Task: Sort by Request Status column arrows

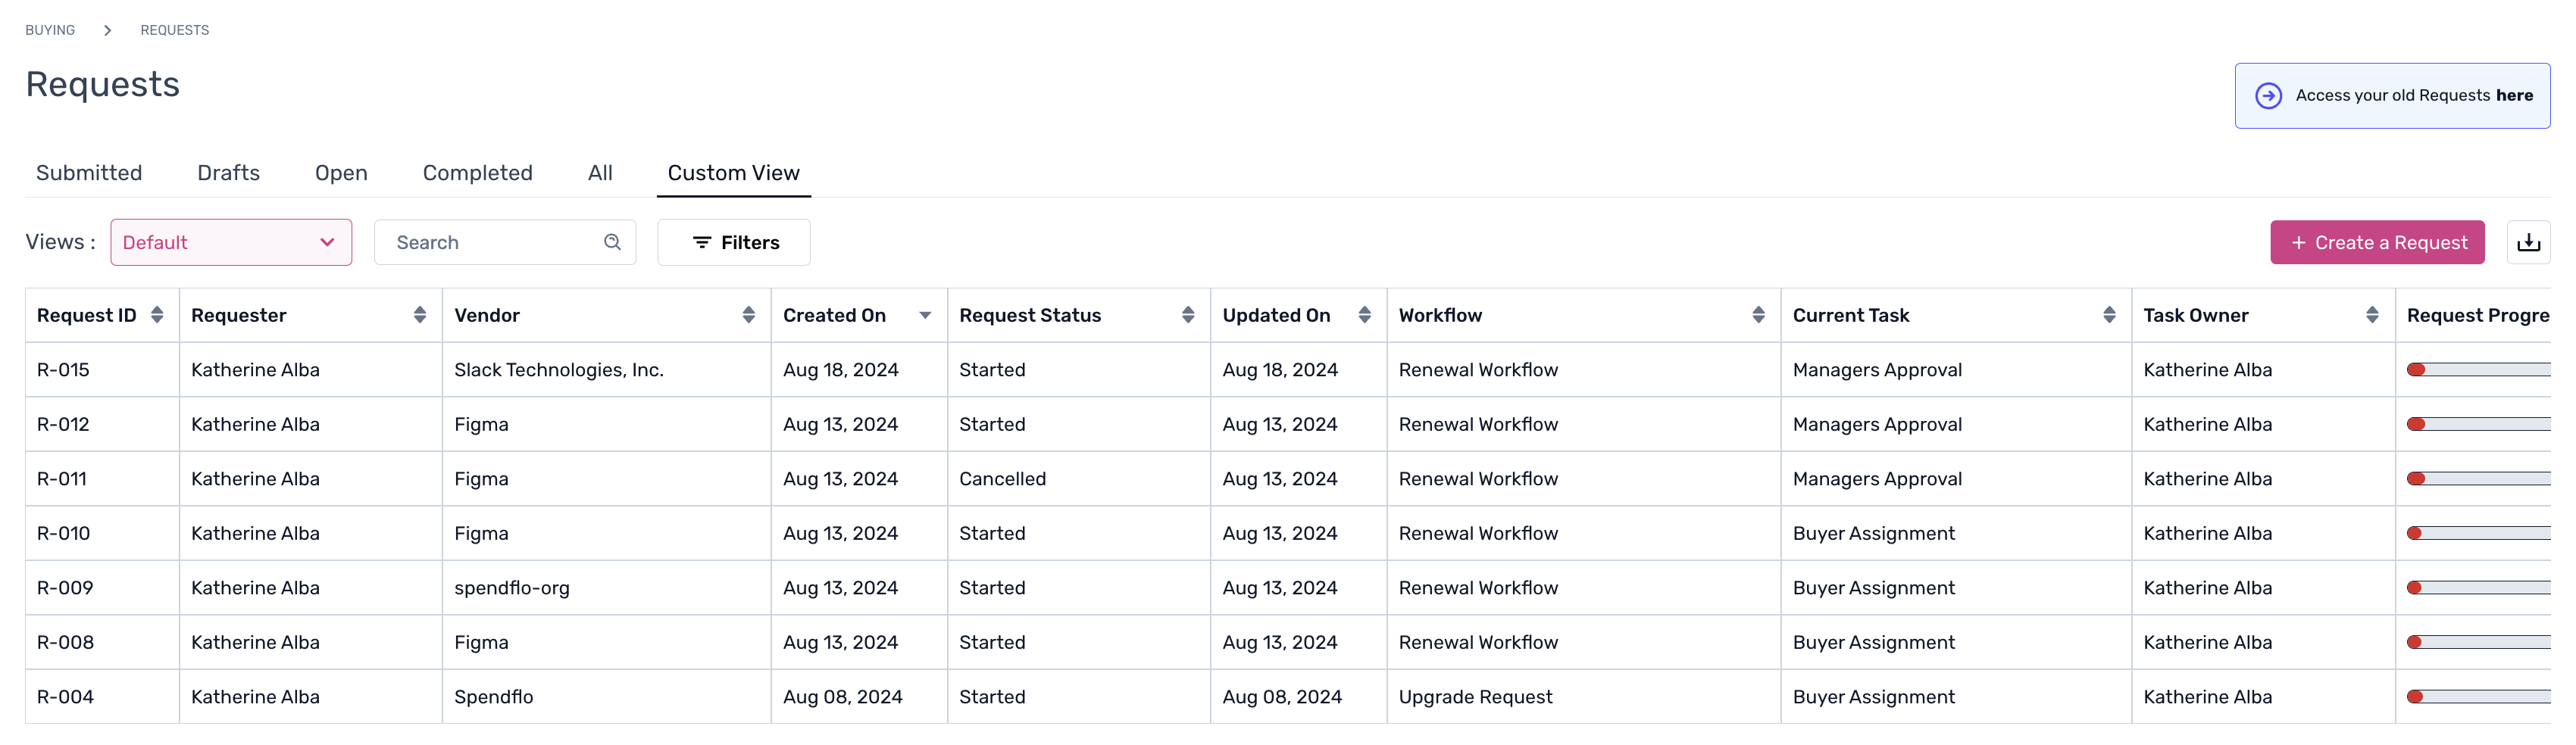Action: [1188, 316]
